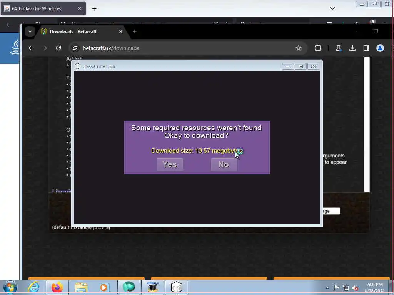Reload the Betacraft downloads page
The image size is (394, 295).
point(58,48)
